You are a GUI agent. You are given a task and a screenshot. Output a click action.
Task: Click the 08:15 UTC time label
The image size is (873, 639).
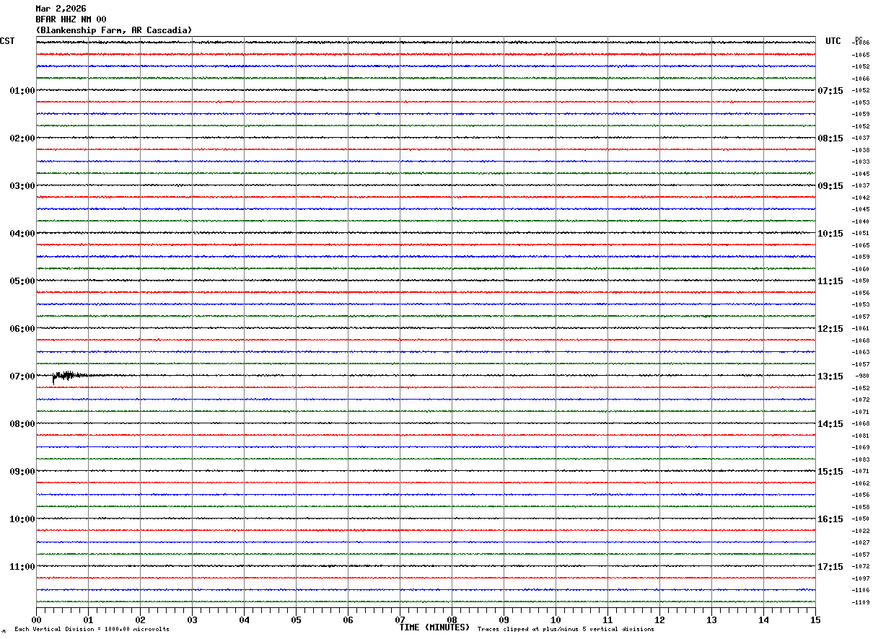(x=830, y=138)
